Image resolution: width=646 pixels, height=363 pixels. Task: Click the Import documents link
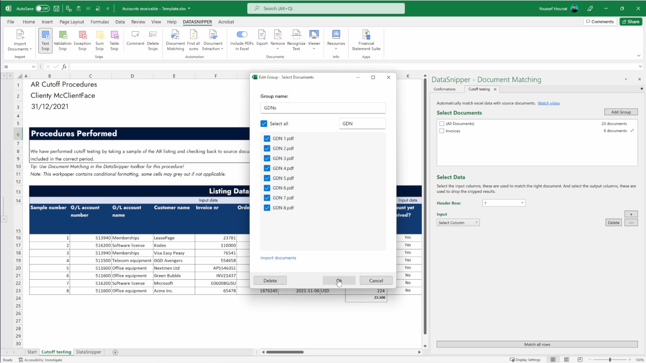pyautogui.click(x=278, y=258)
